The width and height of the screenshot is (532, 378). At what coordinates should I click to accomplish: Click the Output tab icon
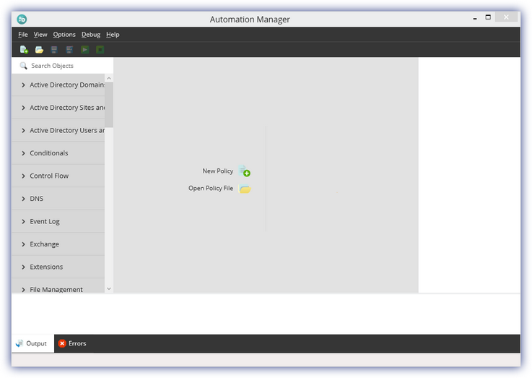tap(19, 343)
